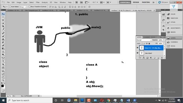The width and height of the screenshot is (183, 103).
Task: Click the foreground color swatch
Action: [3, 86]
